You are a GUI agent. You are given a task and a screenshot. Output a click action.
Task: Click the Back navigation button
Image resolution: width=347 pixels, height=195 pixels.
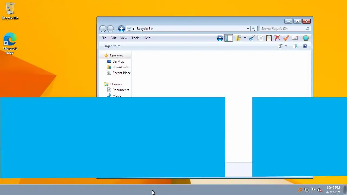(103, 29)
